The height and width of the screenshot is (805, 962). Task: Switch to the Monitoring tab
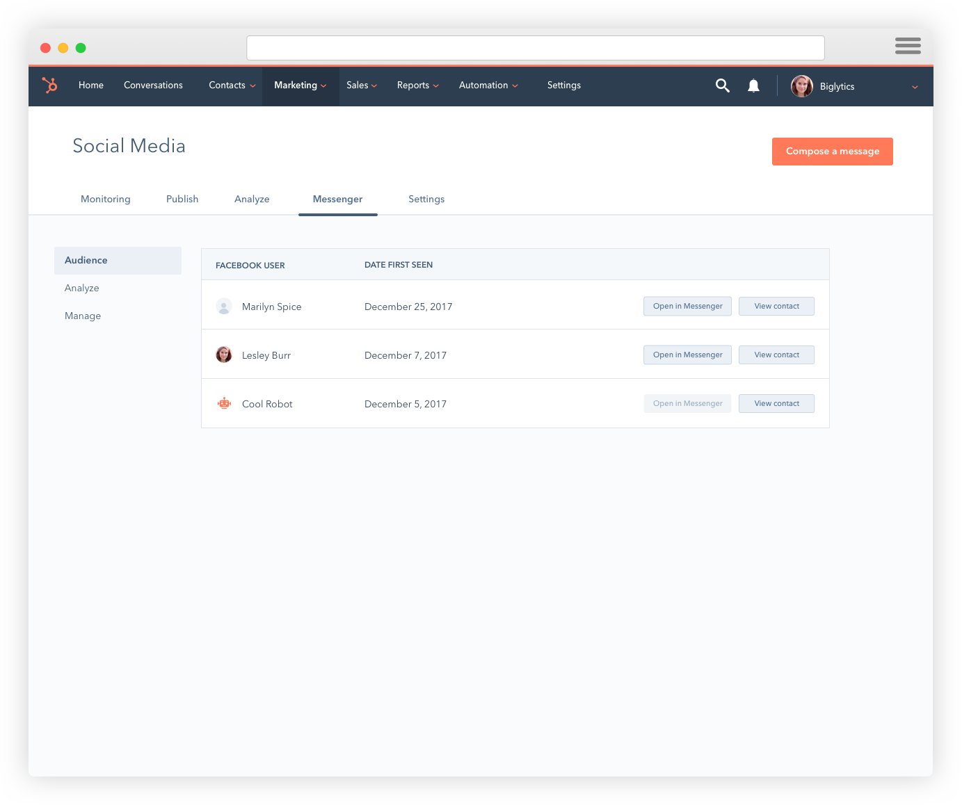106,199
